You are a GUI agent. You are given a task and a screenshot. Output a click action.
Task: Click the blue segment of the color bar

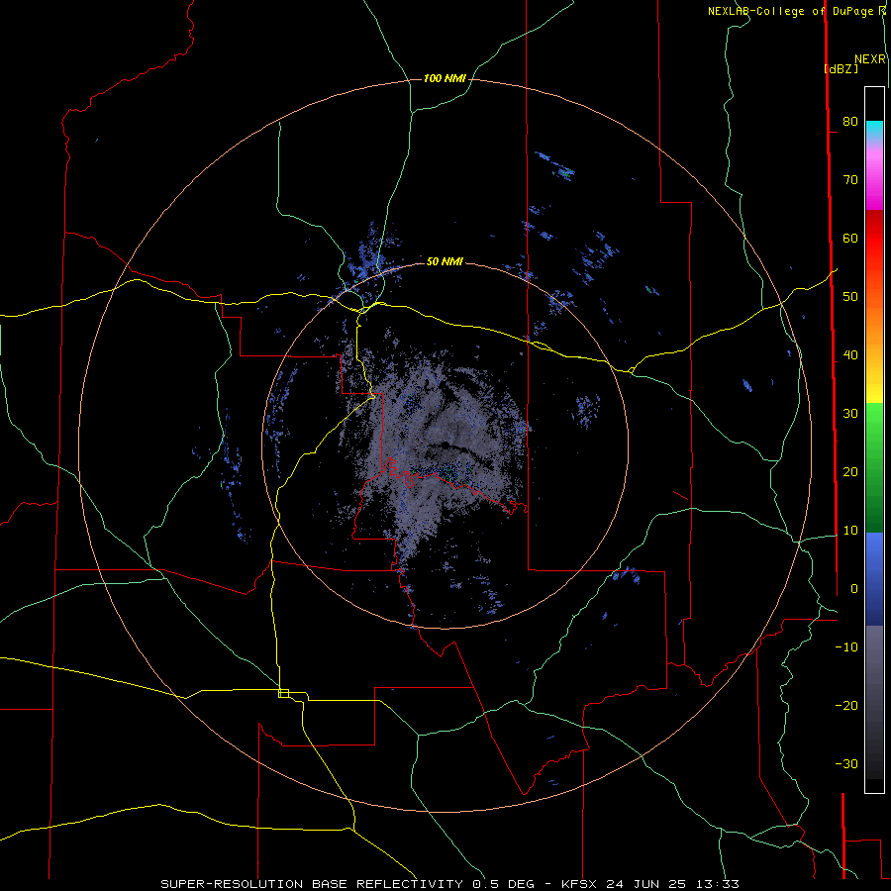[874, 578]
